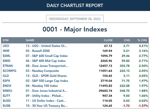Open the IWM symbol link
150x110 pixels.
(6, 51)
